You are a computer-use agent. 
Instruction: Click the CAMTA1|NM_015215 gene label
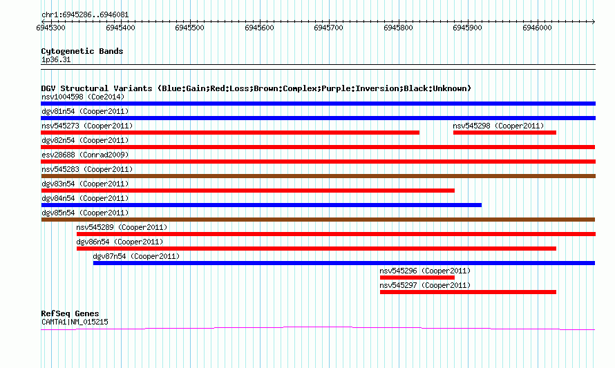(x=75, y=322)
